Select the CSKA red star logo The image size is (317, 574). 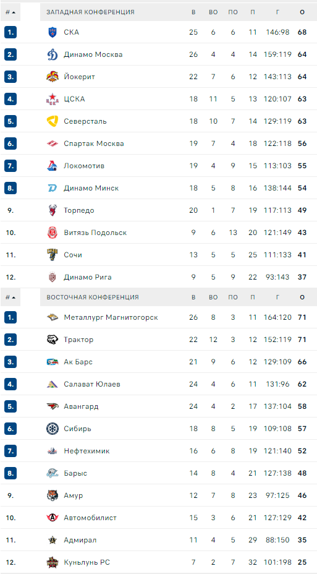53,99
